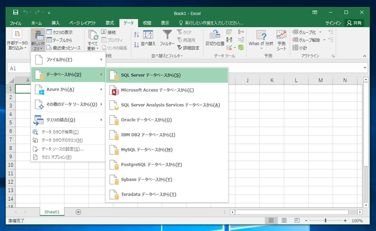Image resolution: width=376 pixels, height=231 pixels.
Task: Choose SQL Server データベースから(S)
Action: point(167,75)
